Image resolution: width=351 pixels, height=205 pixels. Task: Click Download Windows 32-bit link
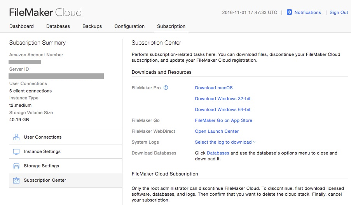coord(222,99)
